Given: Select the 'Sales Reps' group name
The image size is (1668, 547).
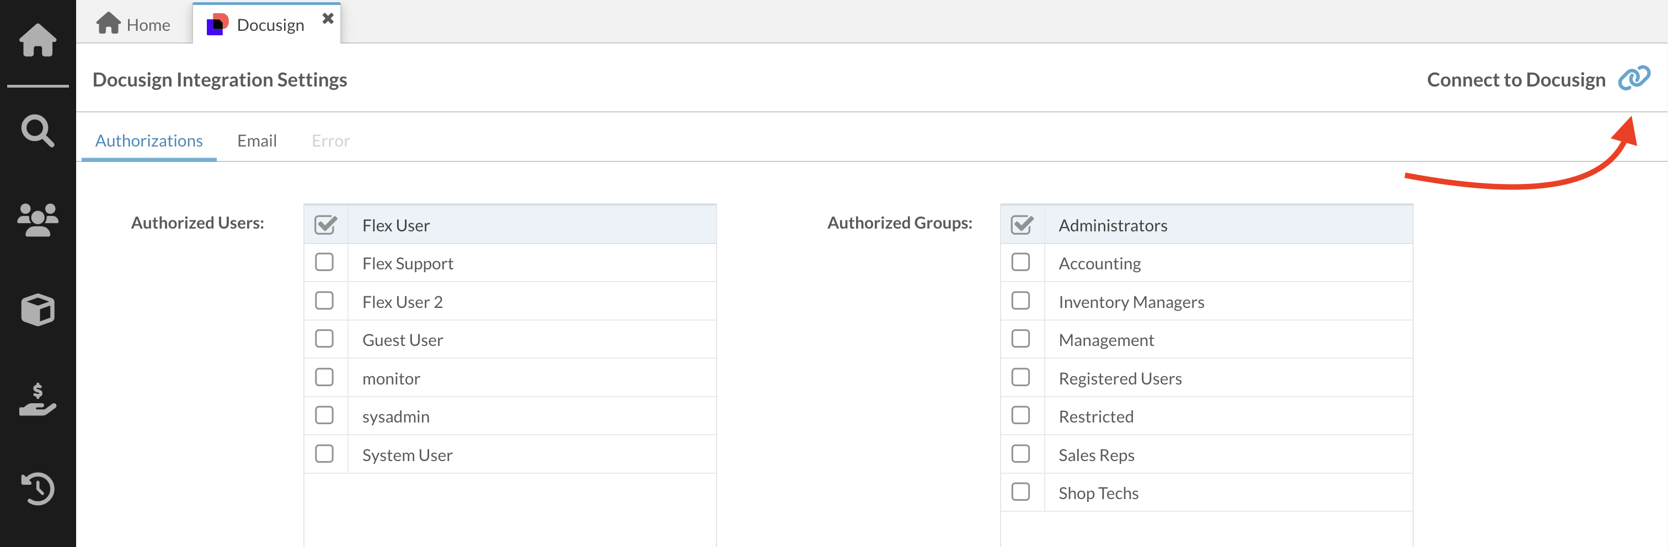Looking at the screenshot, I should click(1096, 455).
